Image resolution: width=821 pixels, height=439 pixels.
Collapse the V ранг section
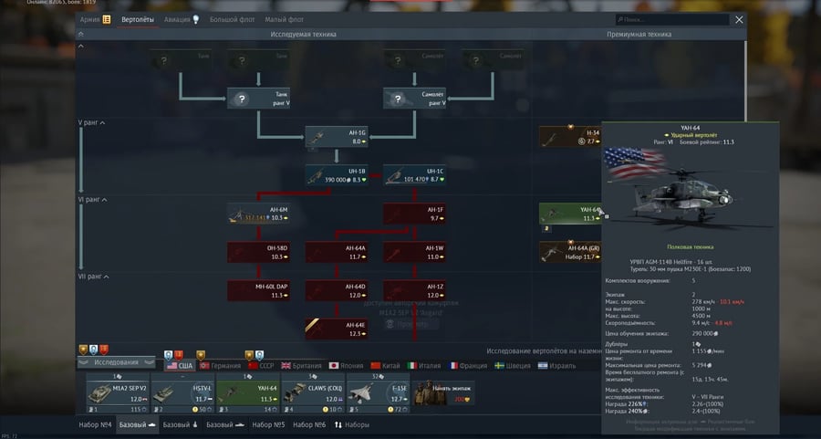coord(91,122)
